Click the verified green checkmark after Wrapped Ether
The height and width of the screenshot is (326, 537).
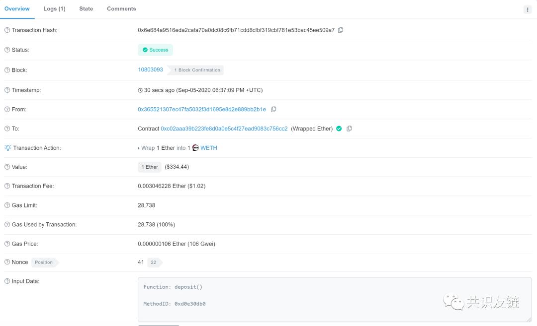(339, 129)
